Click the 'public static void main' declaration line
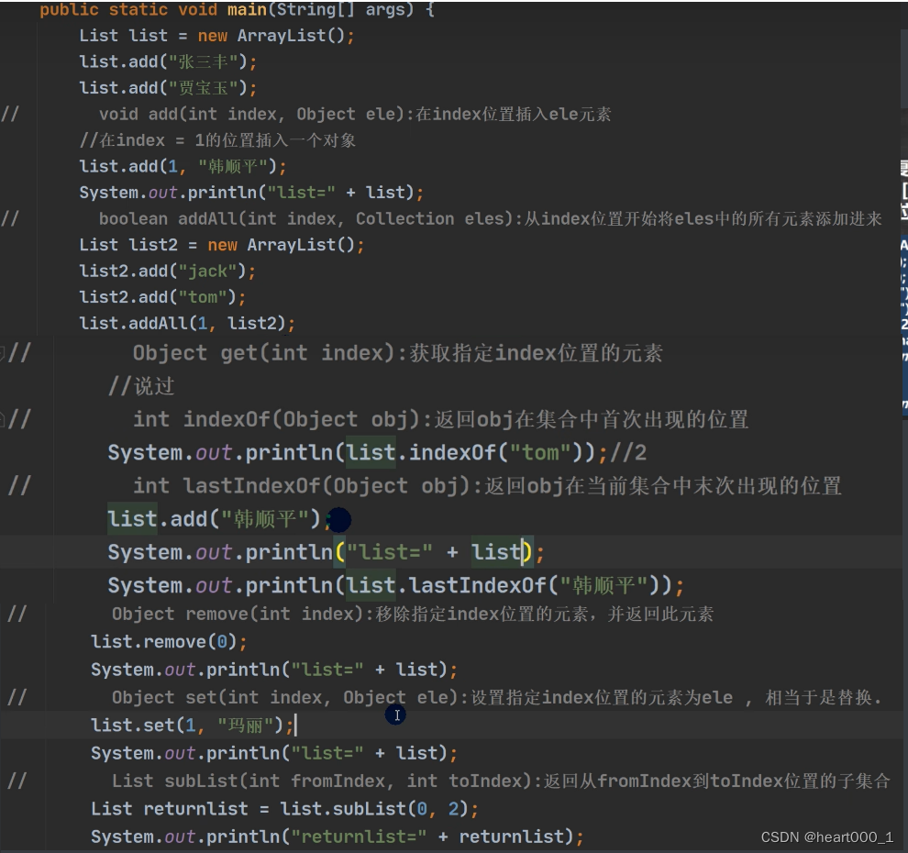This screenshot has width=908, height=853. [x=237, y=10]
